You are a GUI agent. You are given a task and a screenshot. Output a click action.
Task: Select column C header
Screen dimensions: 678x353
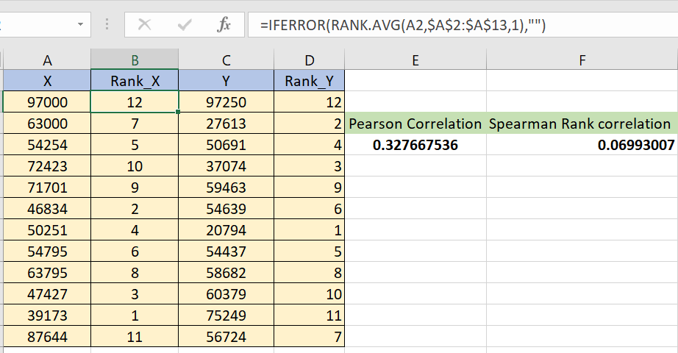coord(226,60)
